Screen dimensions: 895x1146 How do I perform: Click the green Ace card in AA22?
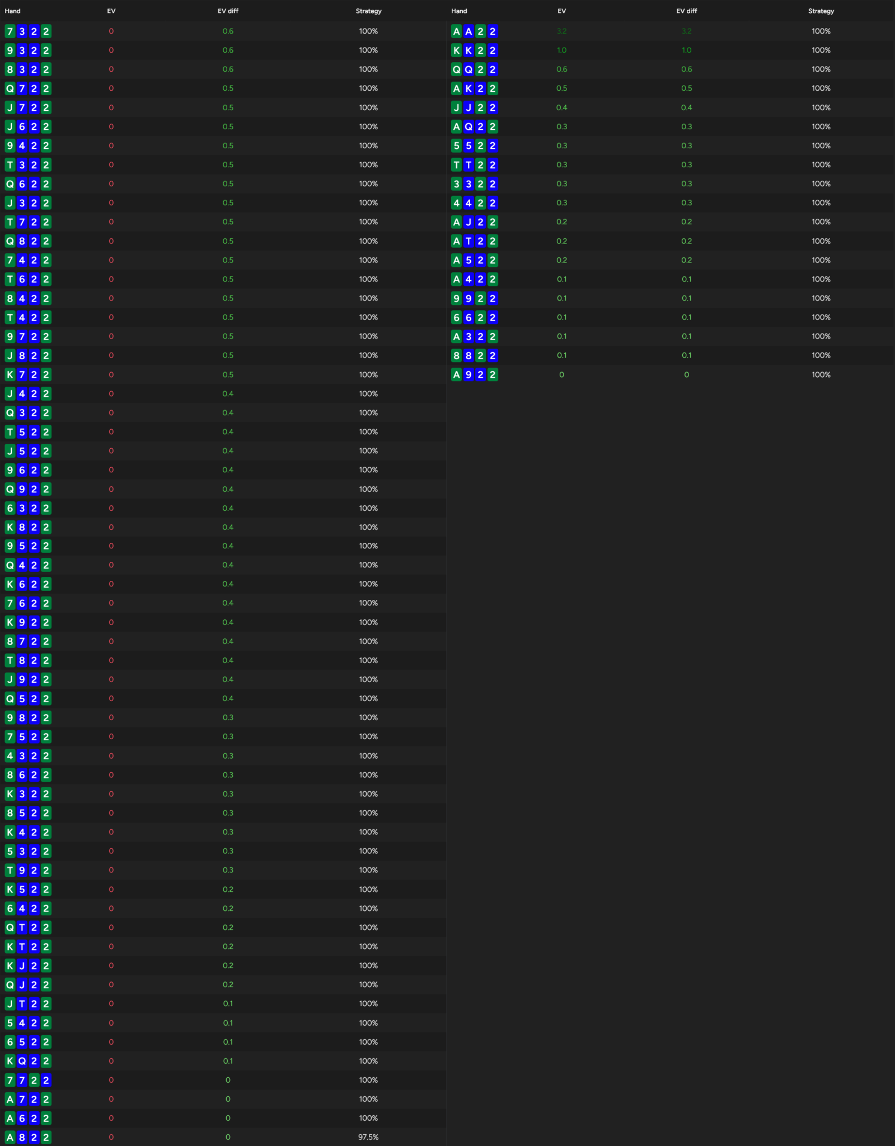456,31
